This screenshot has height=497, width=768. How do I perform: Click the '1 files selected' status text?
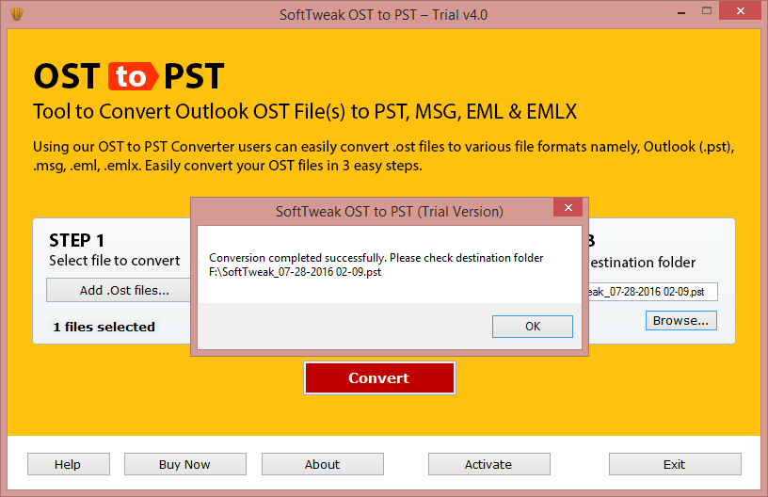(104, 327)
